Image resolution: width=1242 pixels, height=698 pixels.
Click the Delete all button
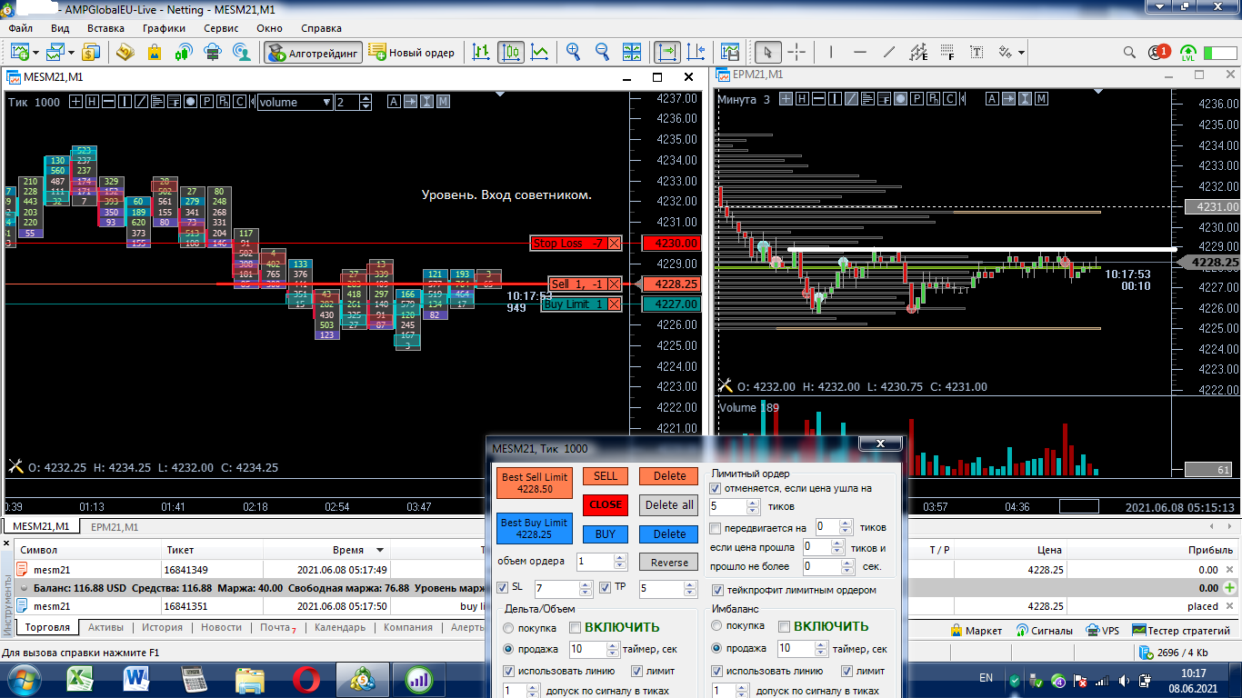pos(669,504)
